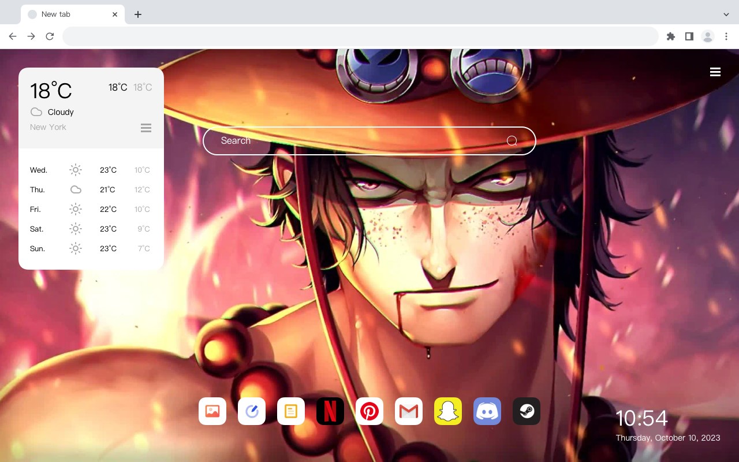Expand the tab search chevron
This screenshot has height=462, width=739.
coord(726,14)
